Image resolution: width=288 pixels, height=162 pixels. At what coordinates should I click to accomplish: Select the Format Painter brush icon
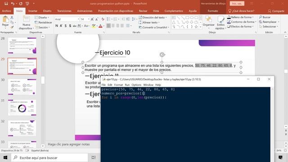point(12,27)
